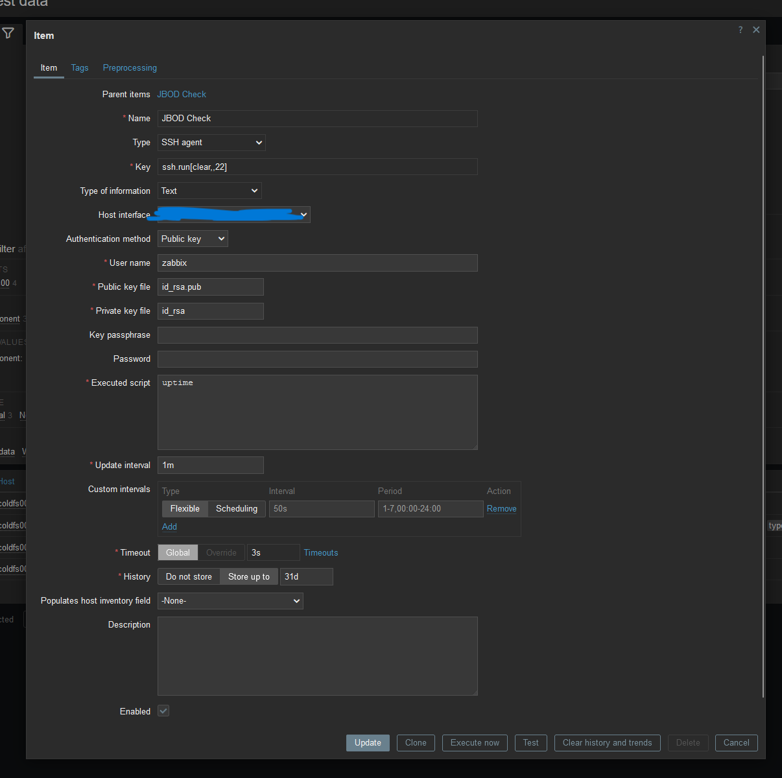This screenshot has width=782, height=778.
Task: Click the Update button
Action: 368,743
